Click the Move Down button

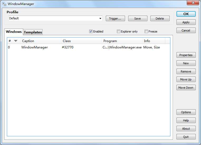(186, 88)
